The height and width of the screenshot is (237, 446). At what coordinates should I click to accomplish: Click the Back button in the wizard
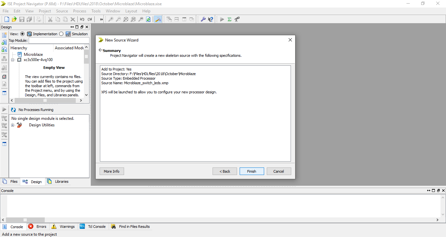[x=225, y=171]
